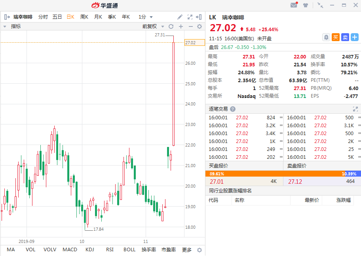
Task: Select the pencil drawing tool
Action: click(180, 17)
